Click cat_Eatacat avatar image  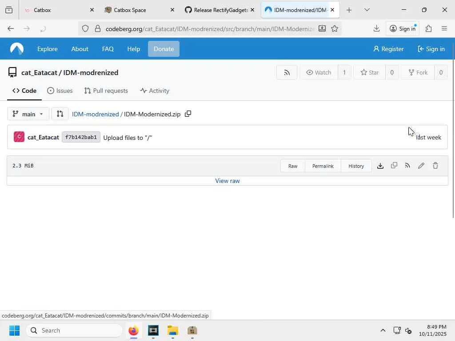(19, 137)
